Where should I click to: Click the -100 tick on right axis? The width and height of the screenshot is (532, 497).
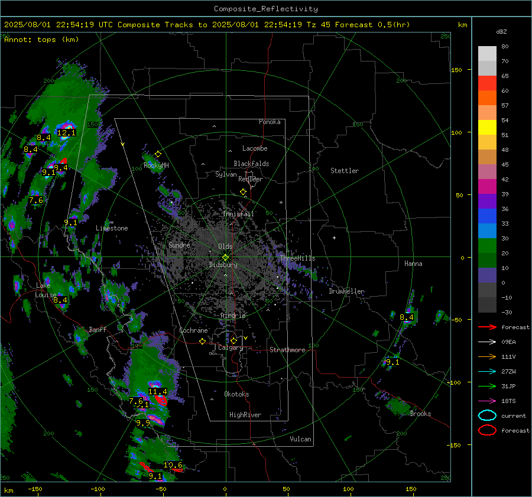[x=453, y=382]
